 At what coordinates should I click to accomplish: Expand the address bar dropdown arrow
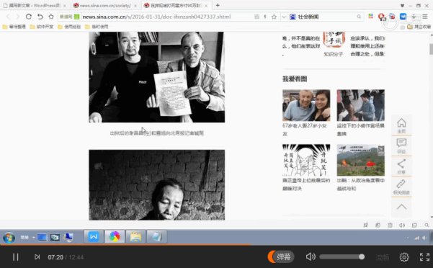click(x=284, y=17)
